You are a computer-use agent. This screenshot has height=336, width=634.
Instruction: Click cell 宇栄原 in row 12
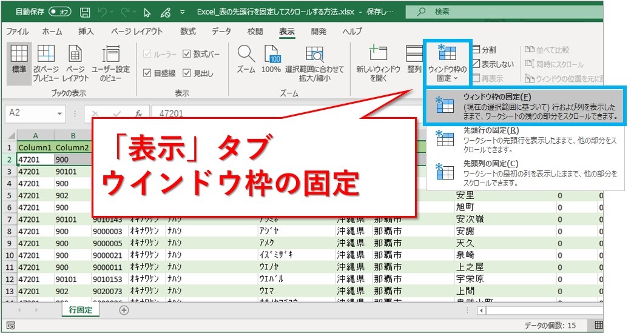pos(505,279)
